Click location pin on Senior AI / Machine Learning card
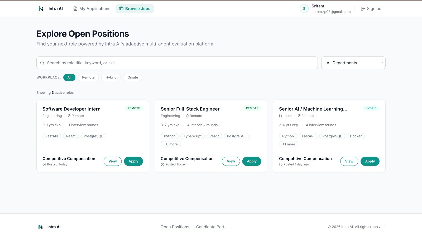 (x=299, y=116)
